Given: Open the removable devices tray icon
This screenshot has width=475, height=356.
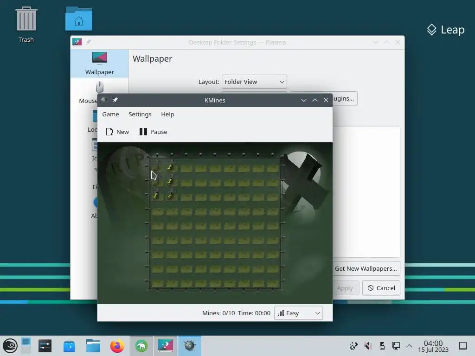Looking at the screenshot, I should coord(382,346).
